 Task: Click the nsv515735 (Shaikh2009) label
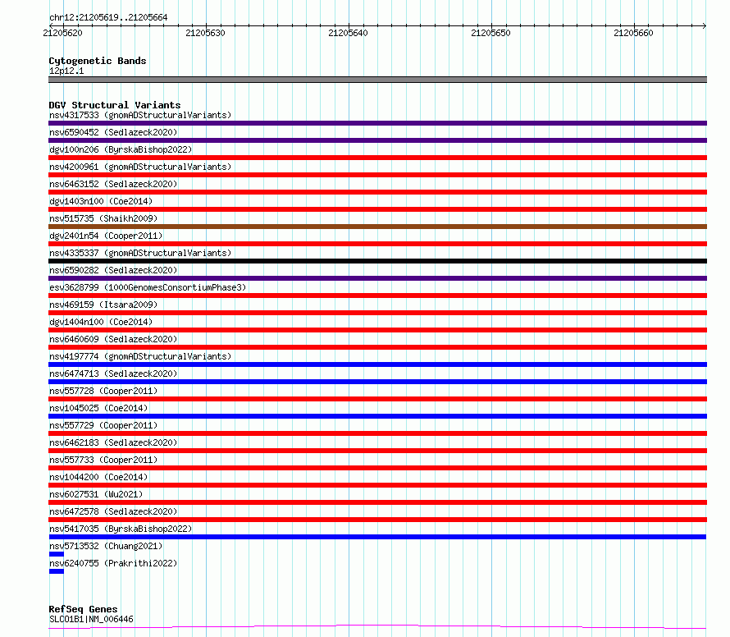(103, 218)
